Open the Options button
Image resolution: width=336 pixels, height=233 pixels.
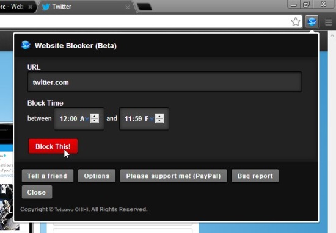[x=97, y=176]
